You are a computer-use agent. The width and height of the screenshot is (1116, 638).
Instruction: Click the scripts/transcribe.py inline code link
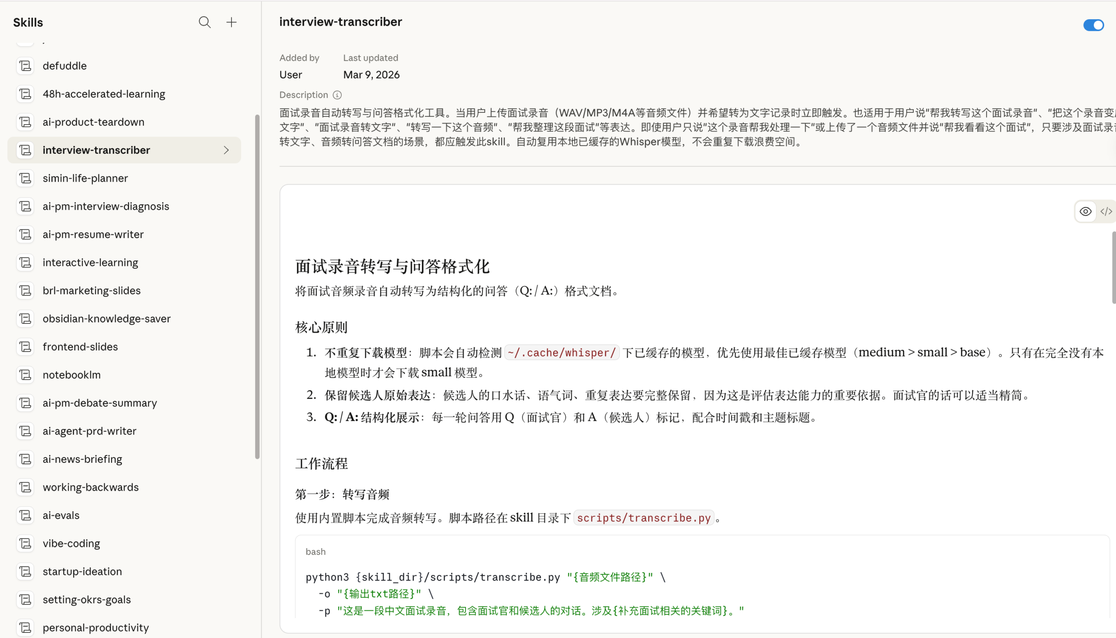click(x=643, y=518)
